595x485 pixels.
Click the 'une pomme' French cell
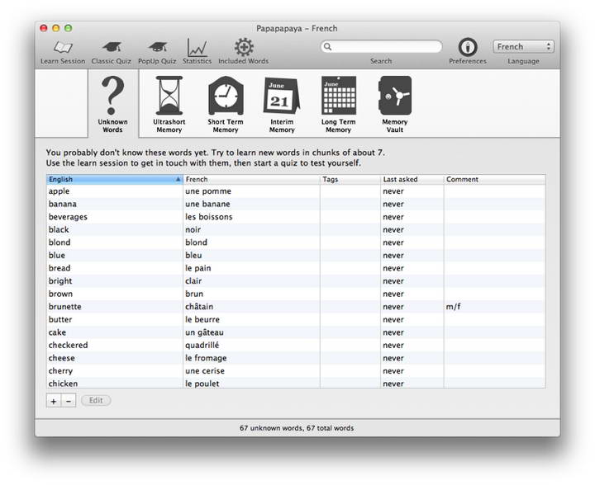click(251, 191)
